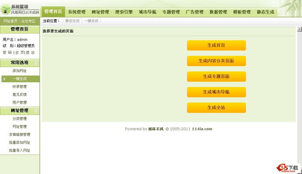This screenshot has height=174, width=302.
Task: Open 用户管理 in the sidebar
Action: click(x=19, y=102)
